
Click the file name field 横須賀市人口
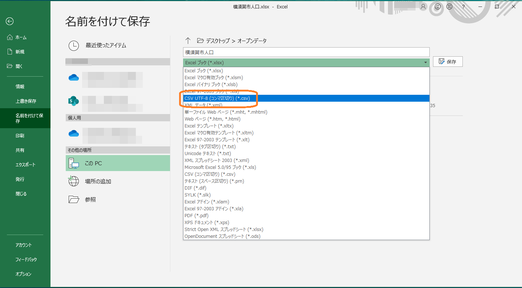point(306,52)
